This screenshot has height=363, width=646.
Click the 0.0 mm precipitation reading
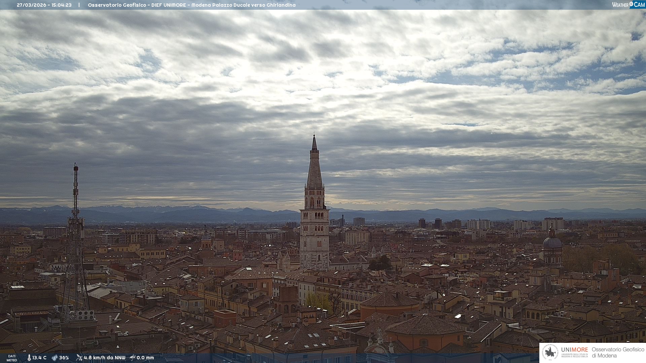(x=145, y=358)
